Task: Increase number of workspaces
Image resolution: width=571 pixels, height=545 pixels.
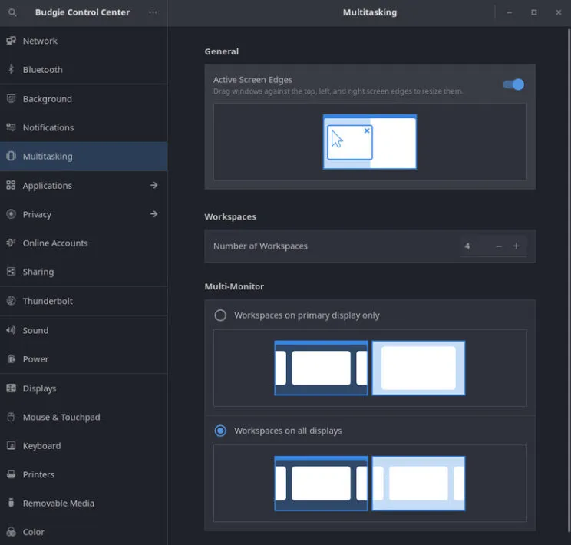Action: (x=516, y=246)
